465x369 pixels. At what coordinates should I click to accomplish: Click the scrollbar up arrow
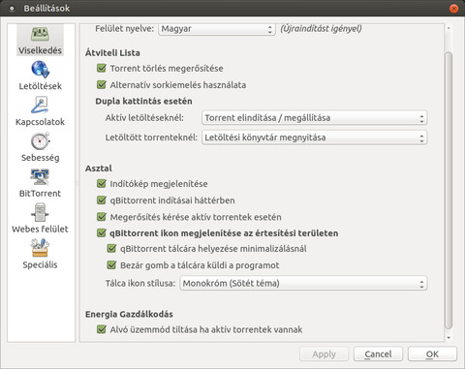coord(449,28)
